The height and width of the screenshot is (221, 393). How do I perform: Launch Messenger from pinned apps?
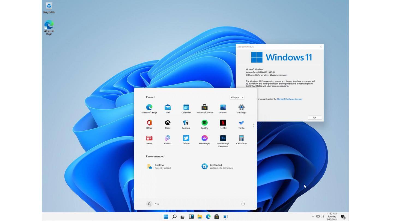204,140
